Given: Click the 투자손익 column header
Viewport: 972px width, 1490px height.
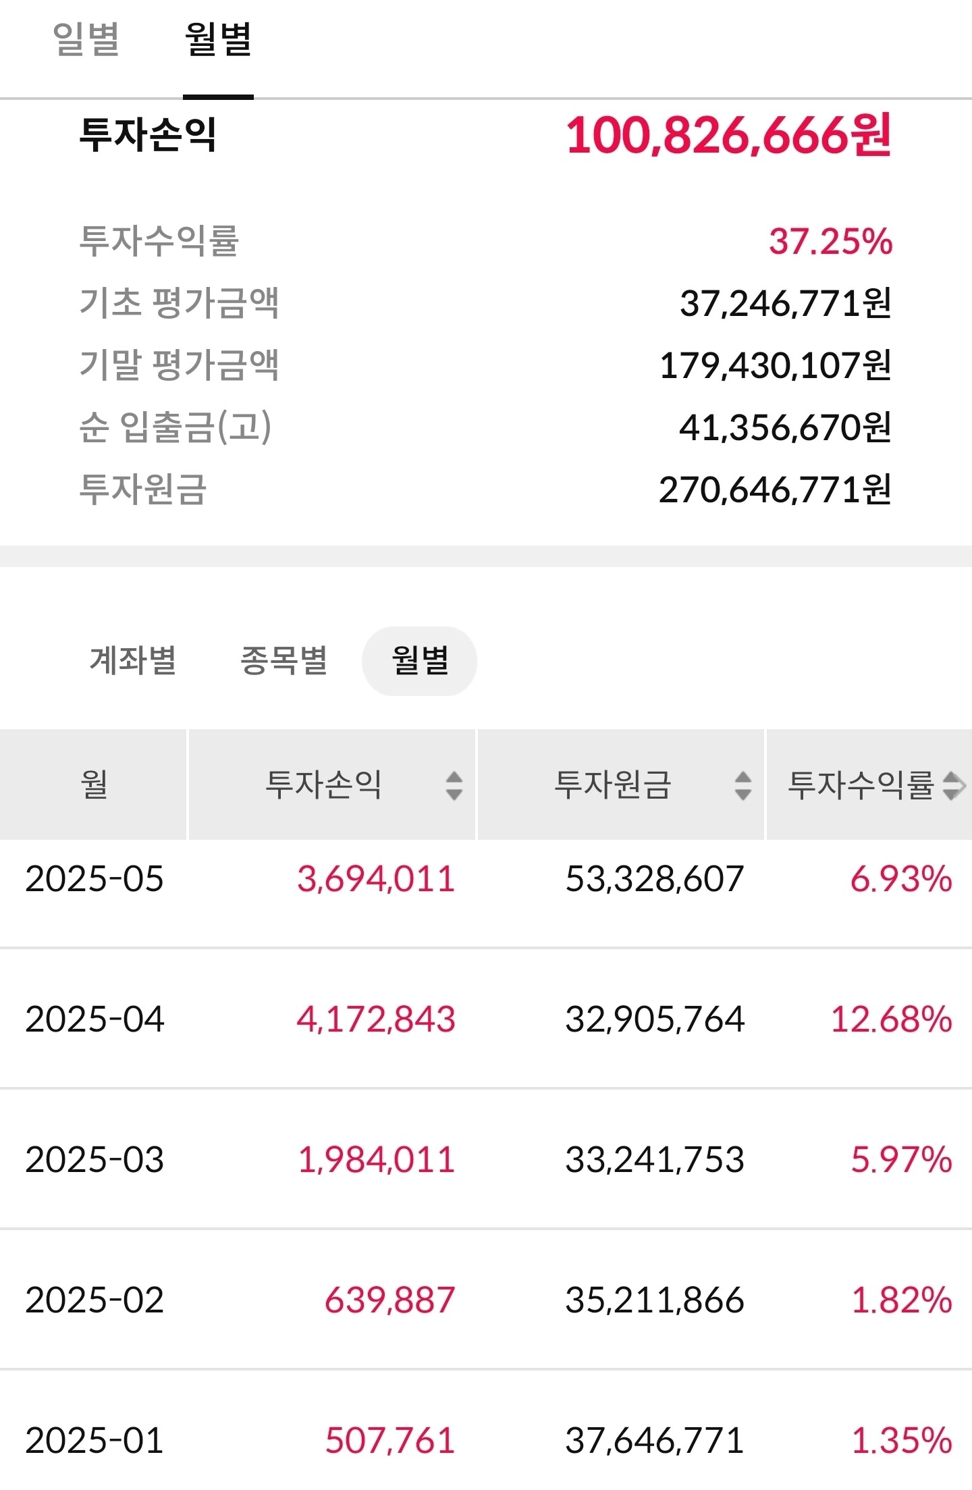Looking at the screenshot, I should [x=332, y=784].
